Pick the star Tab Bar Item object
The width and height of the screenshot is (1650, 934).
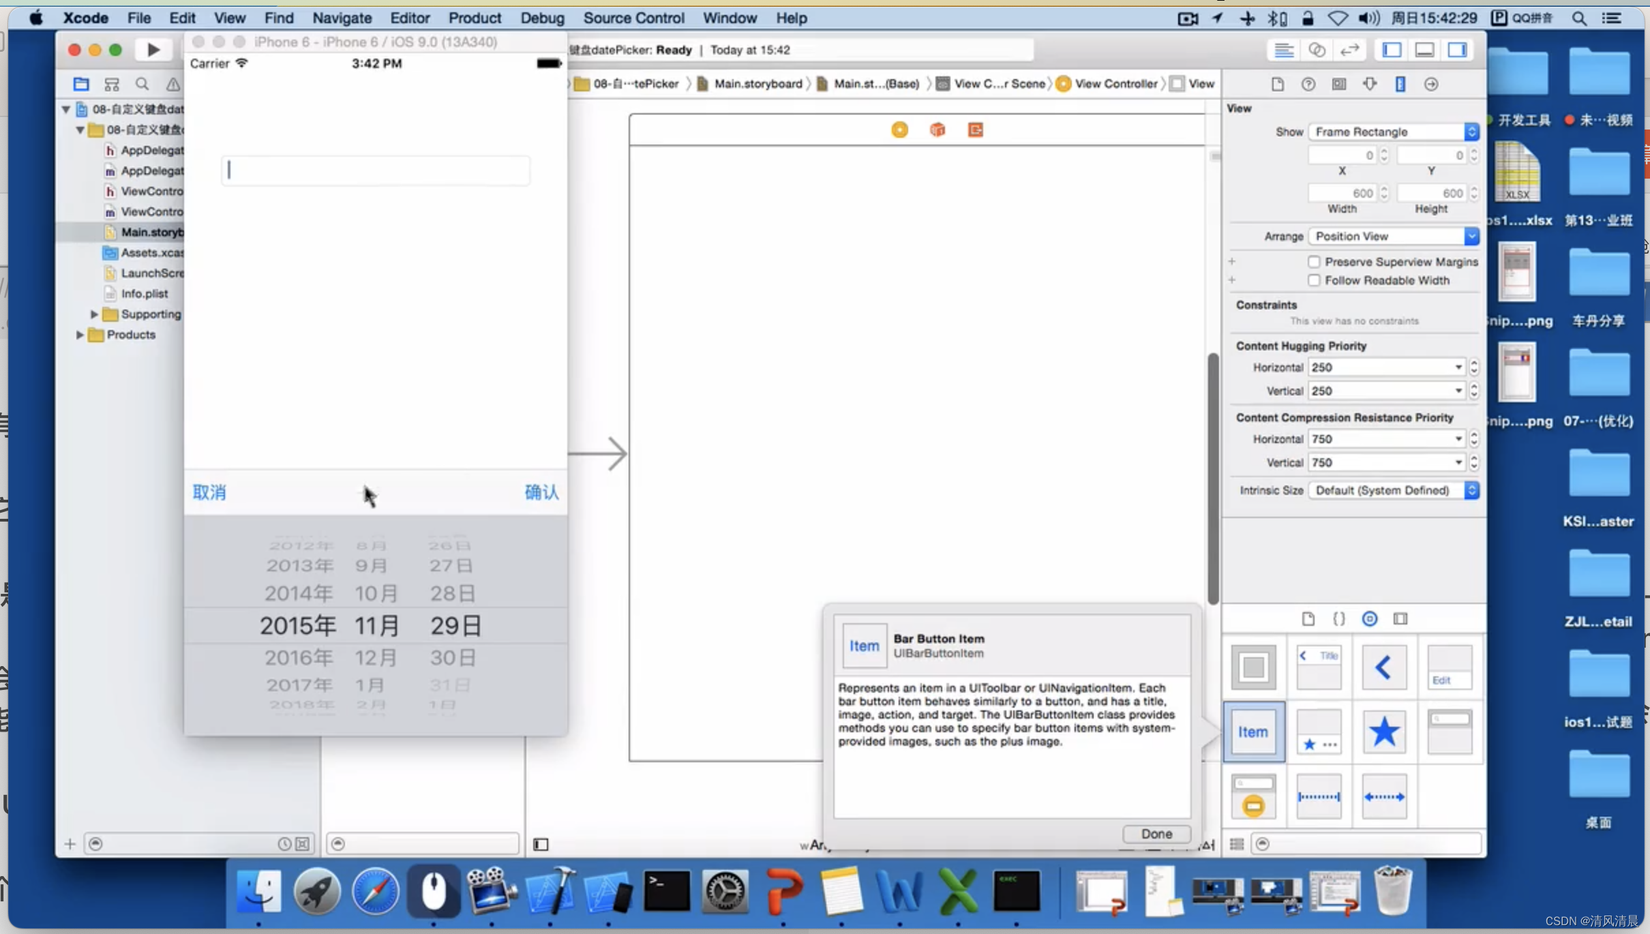click(x=1384, y=732)
